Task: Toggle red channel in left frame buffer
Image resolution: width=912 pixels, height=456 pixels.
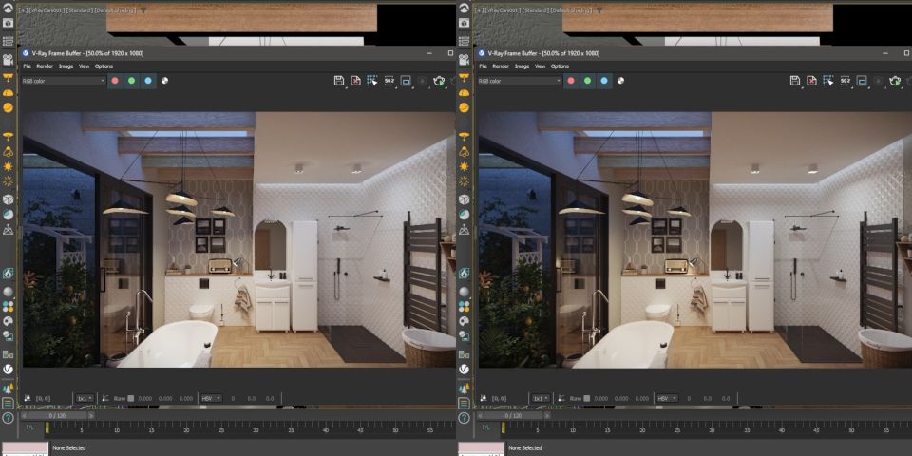Action: (x=115, y=81)
